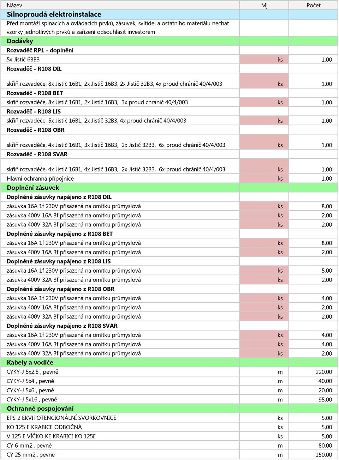Click the green Doplnění zásuvek section header
Image resolution: width=339 pixels, height=460 pixels.
(x=169, y=188)
